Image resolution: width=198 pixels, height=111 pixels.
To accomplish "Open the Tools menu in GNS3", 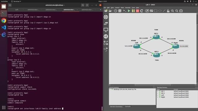I will click(133, 8).
